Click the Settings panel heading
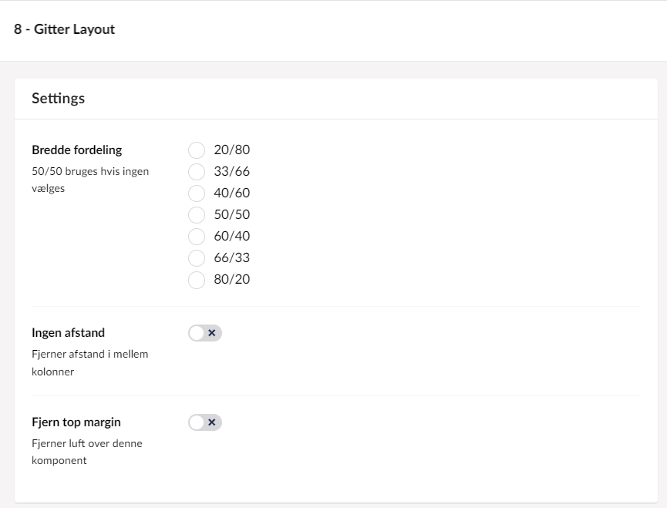 tap(58, 99)
